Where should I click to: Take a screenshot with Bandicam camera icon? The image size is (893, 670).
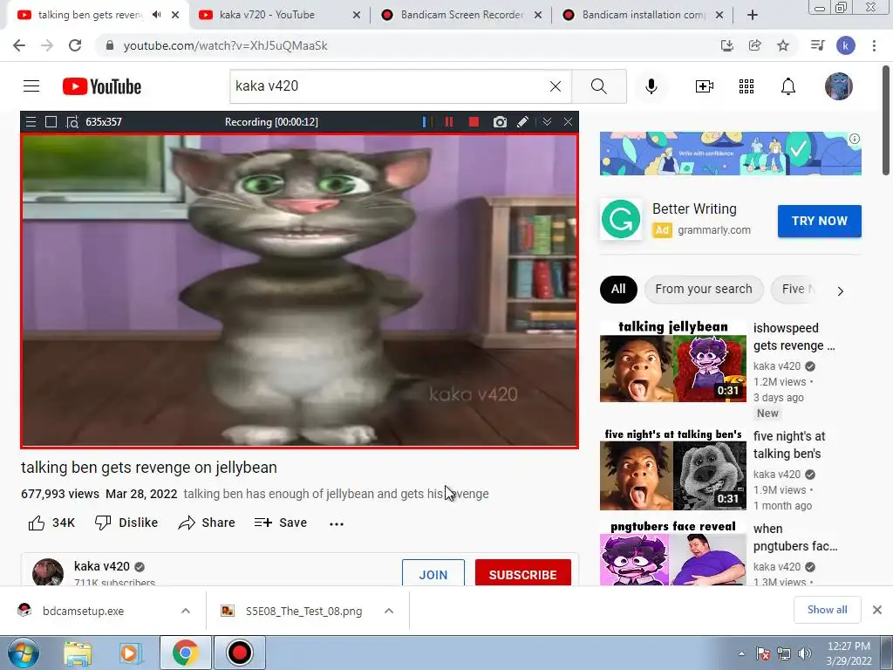pos(500,122)
